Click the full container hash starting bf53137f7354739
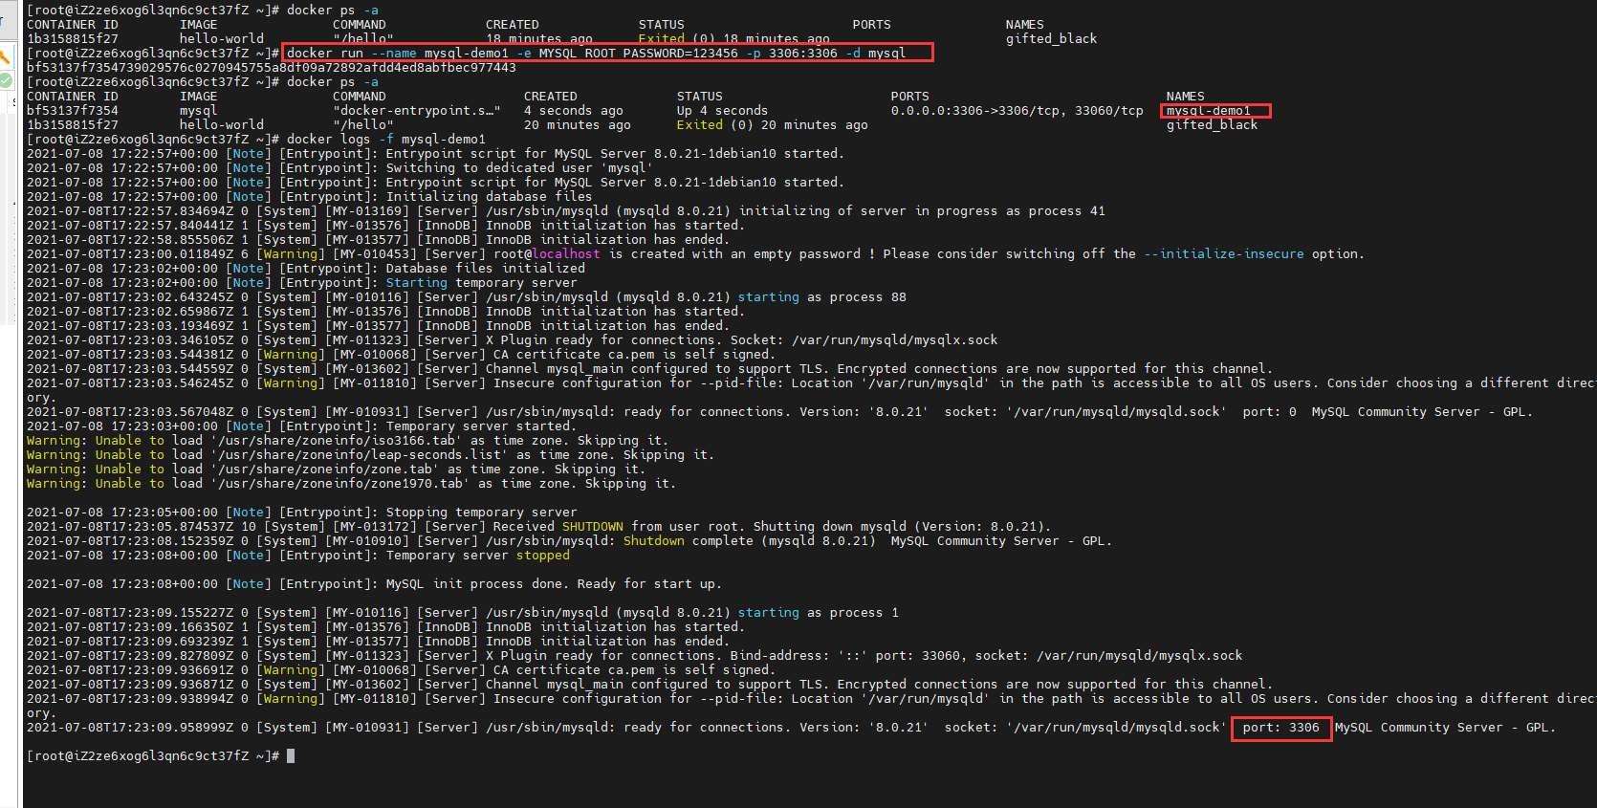The image size is (1597, 808). (271, 68)
